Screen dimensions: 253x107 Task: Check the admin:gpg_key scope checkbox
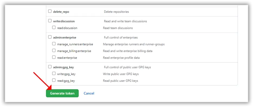click(x=50, y=67)
